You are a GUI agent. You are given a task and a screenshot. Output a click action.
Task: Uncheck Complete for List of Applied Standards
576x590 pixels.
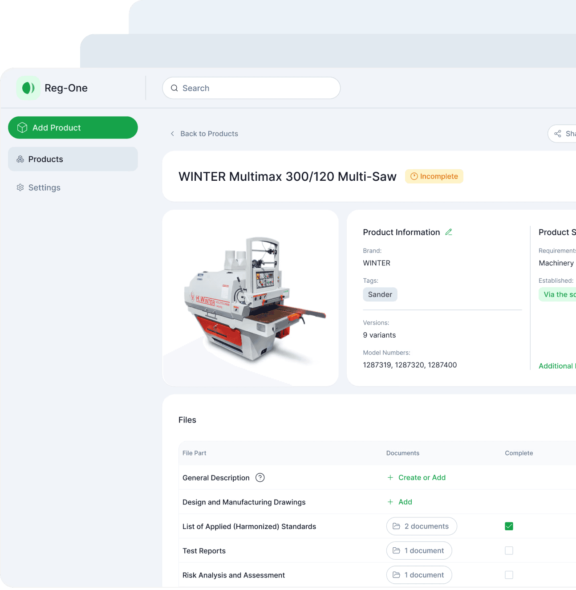(x=509, y=526)
